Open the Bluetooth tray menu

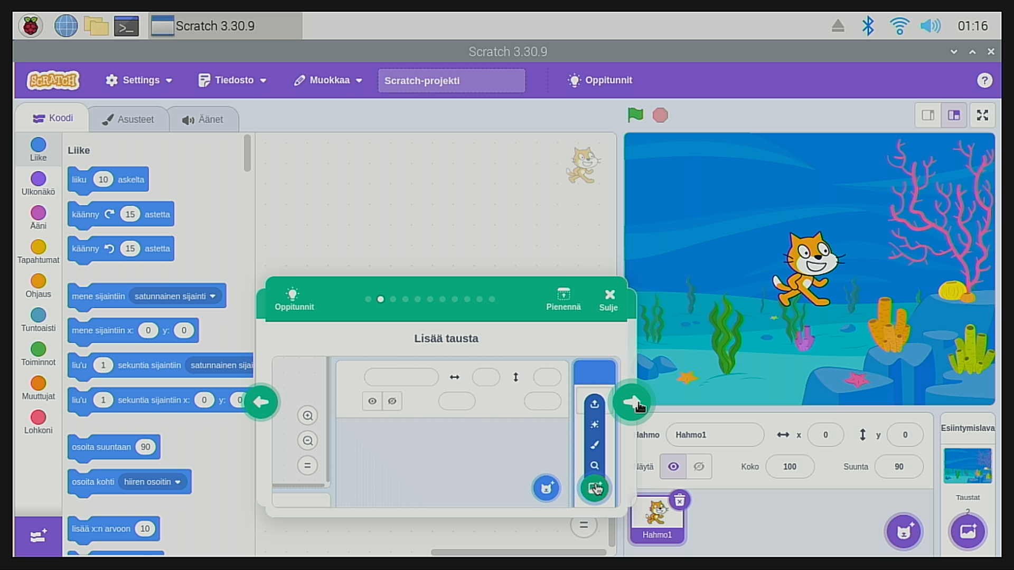[x=868, y=26]
